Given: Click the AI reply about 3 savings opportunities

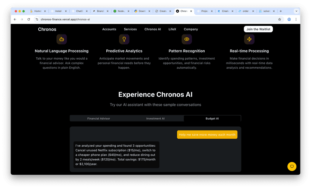Looking at the screenshot, I should [116, 155].
